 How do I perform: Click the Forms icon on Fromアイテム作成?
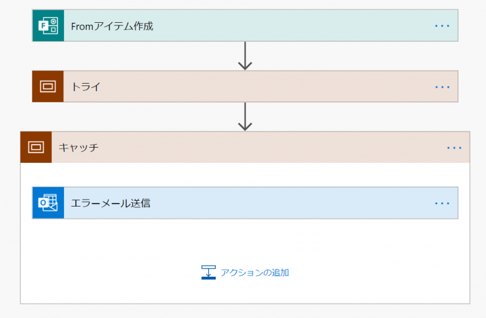click(x=48, y=26)
